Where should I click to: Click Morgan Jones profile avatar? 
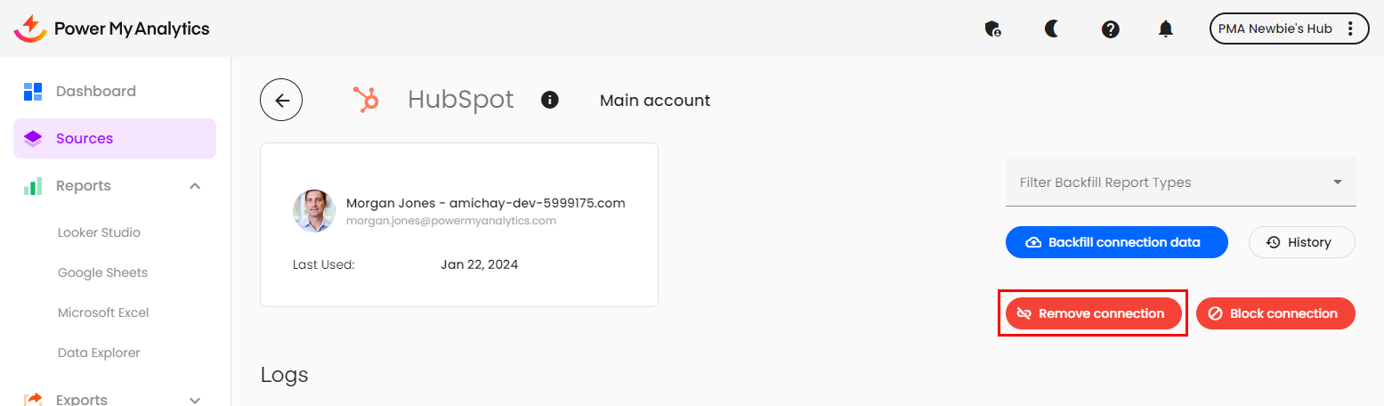pos(314,211)
